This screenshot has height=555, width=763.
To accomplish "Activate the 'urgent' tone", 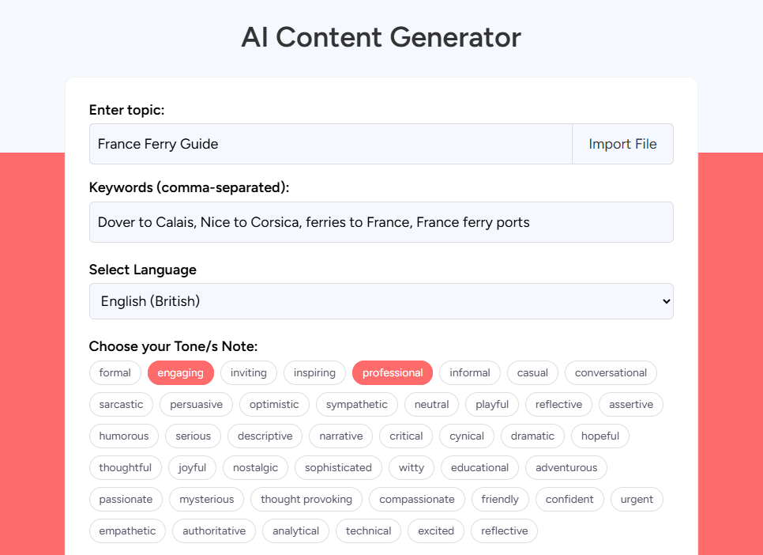I will (x=637, y=499).
